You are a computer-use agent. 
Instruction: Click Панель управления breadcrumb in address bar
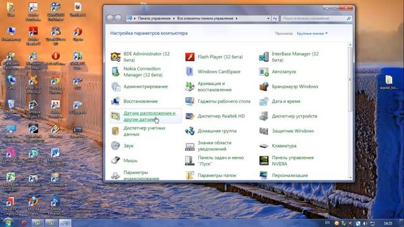pyautogui.click(x=154, y=18)
